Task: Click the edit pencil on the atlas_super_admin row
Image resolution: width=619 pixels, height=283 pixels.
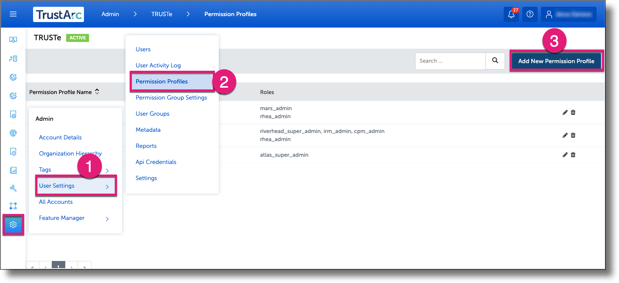Action: tap(565, 155)
